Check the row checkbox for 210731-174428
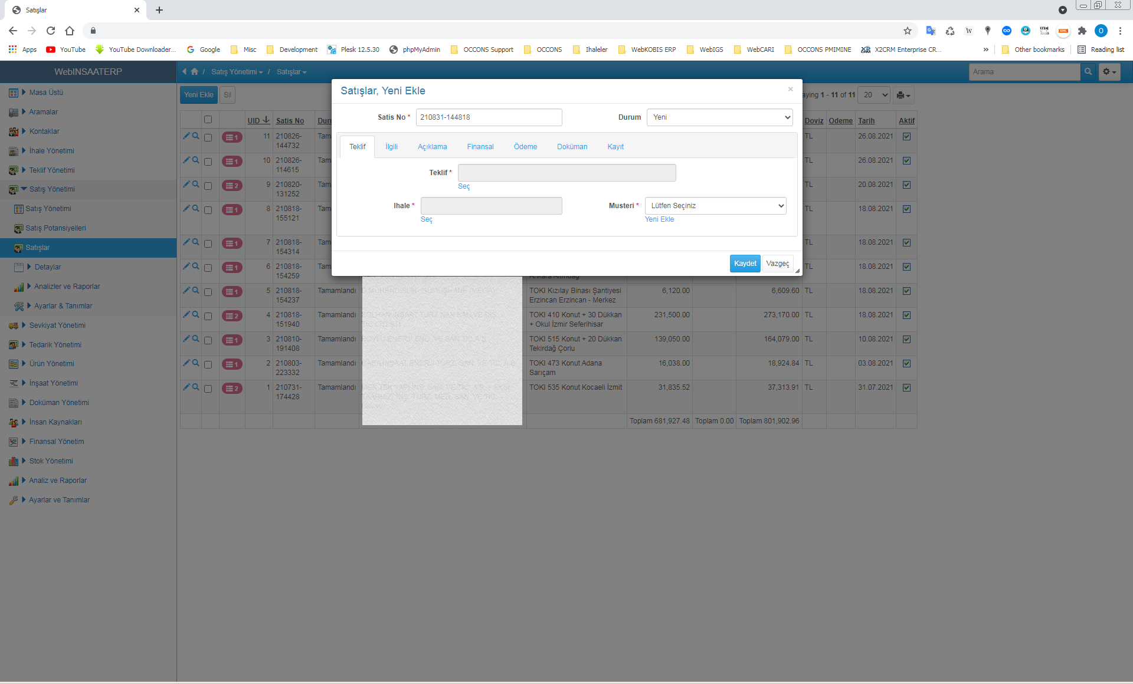 tap(208, 389)
